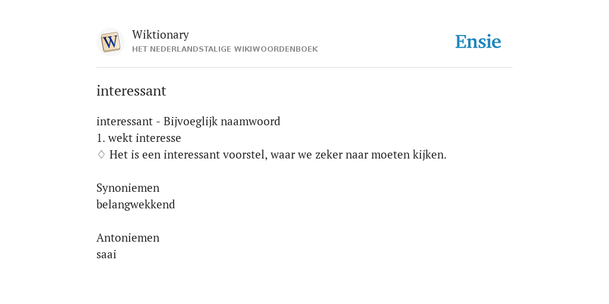This screenshot has width=609, height=304.
Task: Select the synonym belangwekkend
Action: click(136, 205)
